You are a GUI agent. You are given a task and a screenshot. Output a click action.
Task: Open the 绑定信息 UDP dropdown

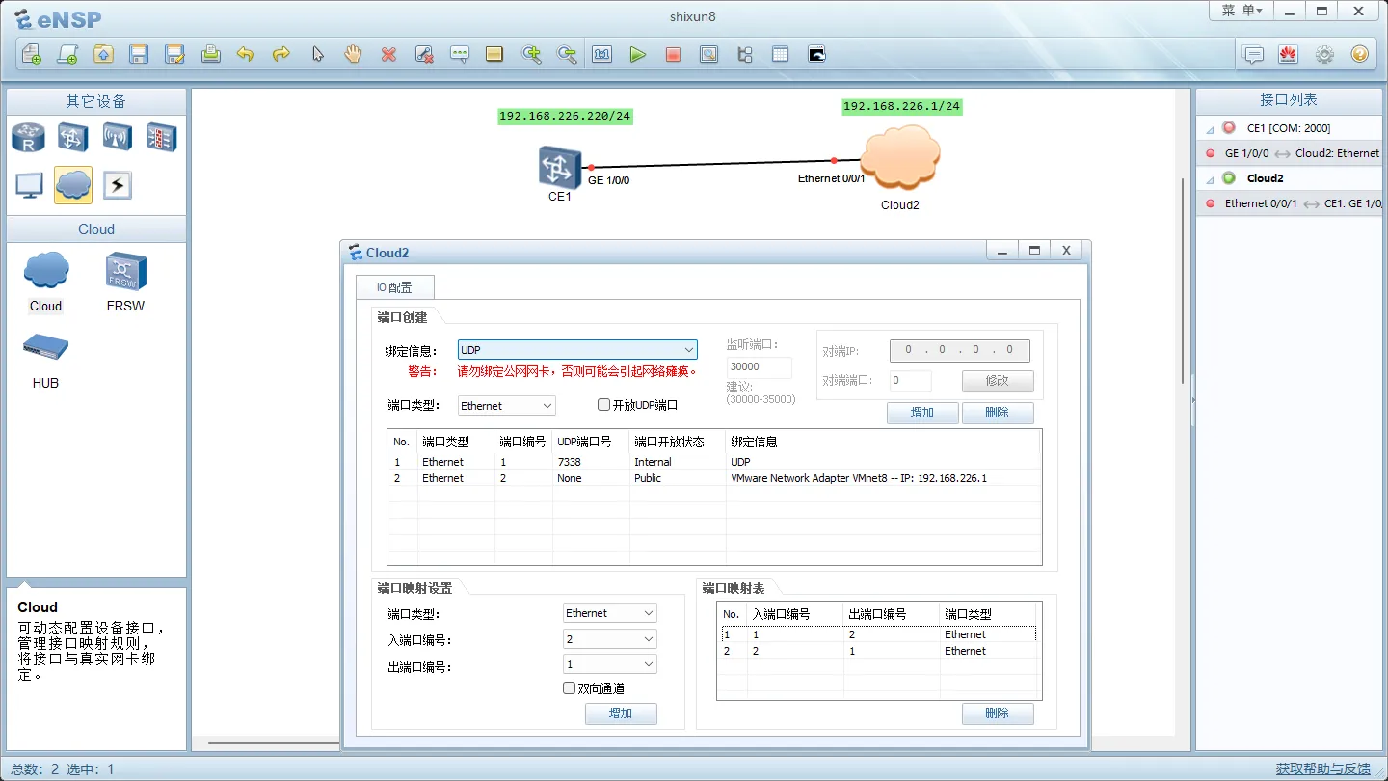577,350
